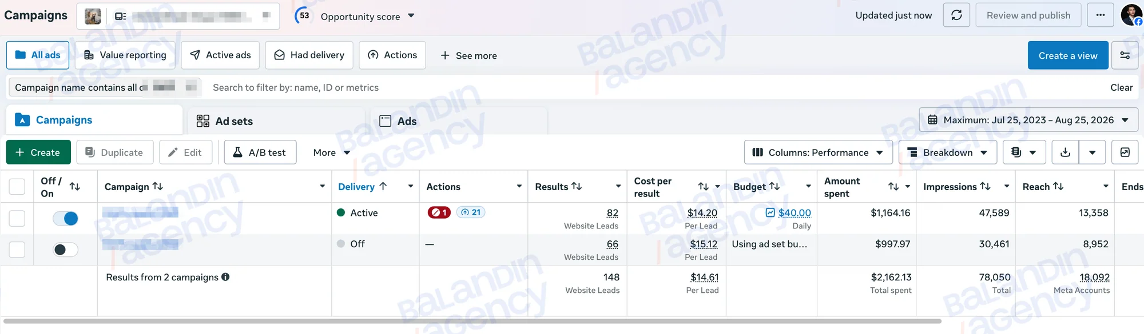1144x334 pixels.
Task: Open the three-dot more options menu
Action: click(x=1100, y=15)
